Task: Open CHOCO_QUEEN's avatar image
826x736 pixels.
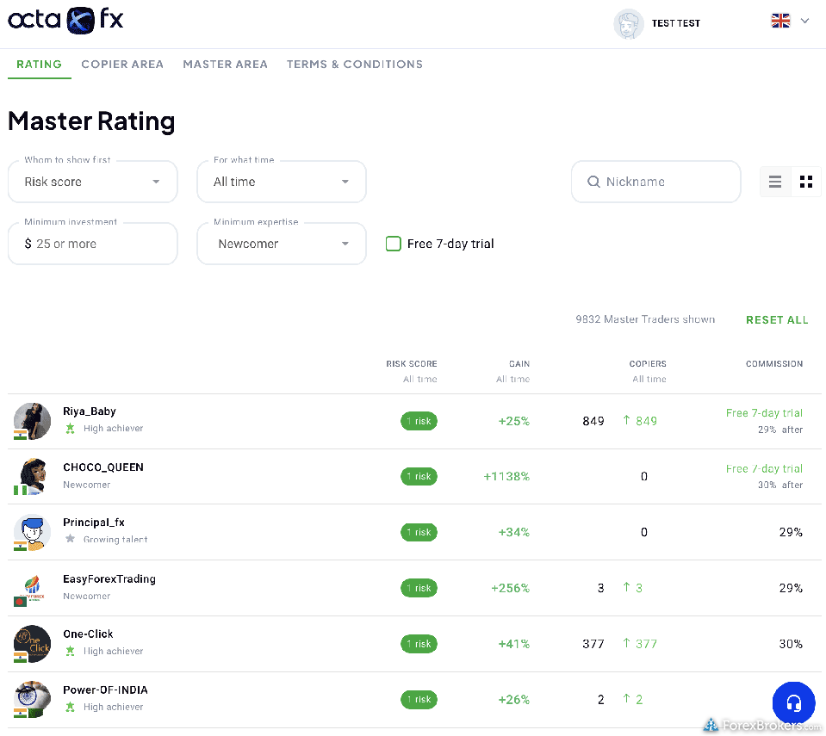Action: point(32,476)
